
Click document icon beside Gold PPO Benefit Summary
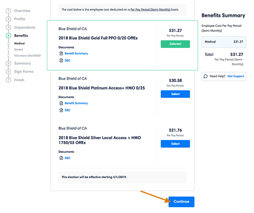pos(61,53)
